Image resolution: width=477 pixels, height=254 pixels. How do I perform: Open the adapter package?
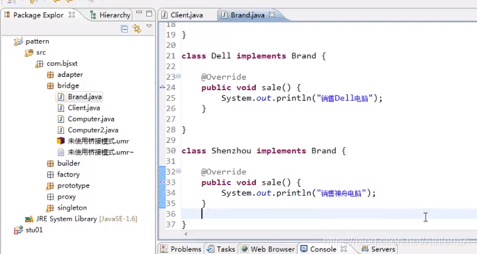tap(70, 75)
